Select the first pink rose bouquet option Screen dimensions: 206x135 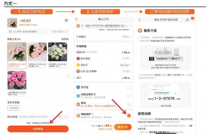(x=17, y=55)
